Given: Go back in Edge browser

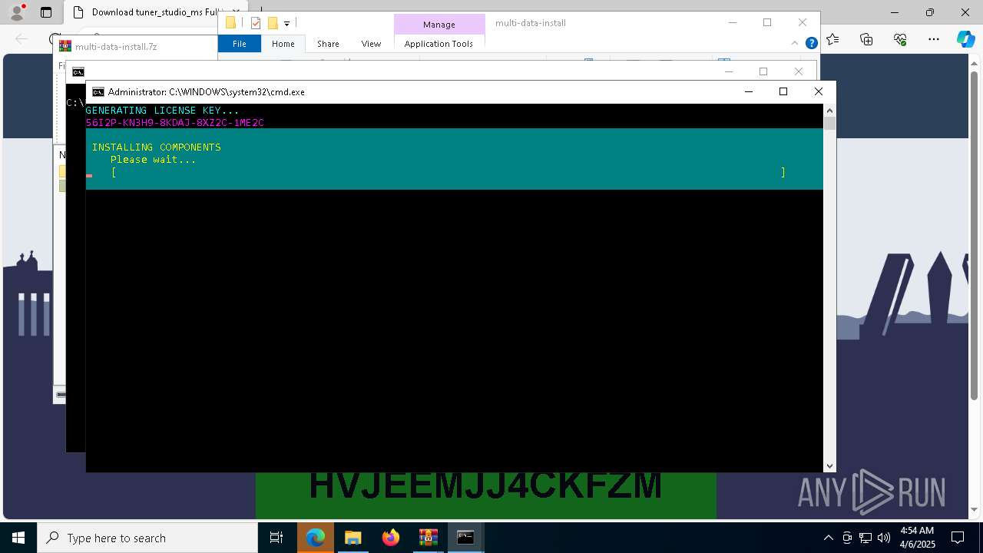Looking at the screenshot, I should [x=22, y=39].
